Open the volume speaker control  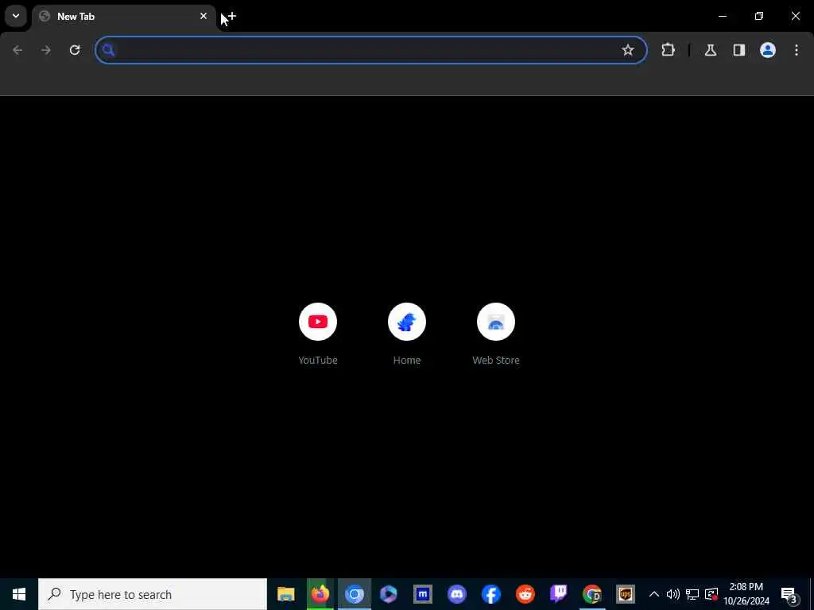click(673, 594)
